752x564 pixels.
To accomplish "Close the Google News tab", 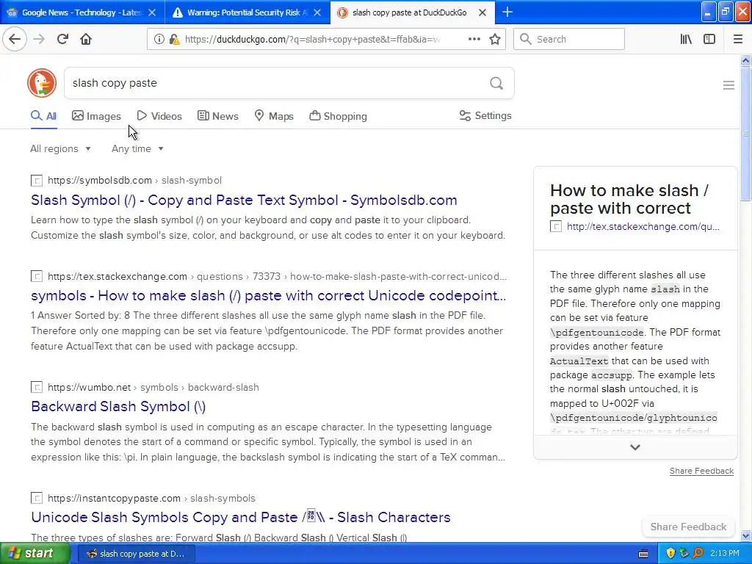I will pos(152,12).
